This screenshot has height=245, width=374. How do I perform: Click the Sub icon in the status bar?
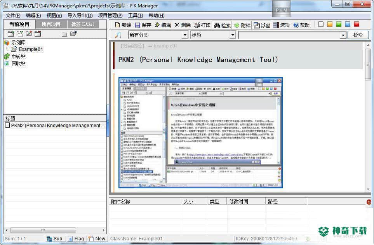(x=49, y=238)
